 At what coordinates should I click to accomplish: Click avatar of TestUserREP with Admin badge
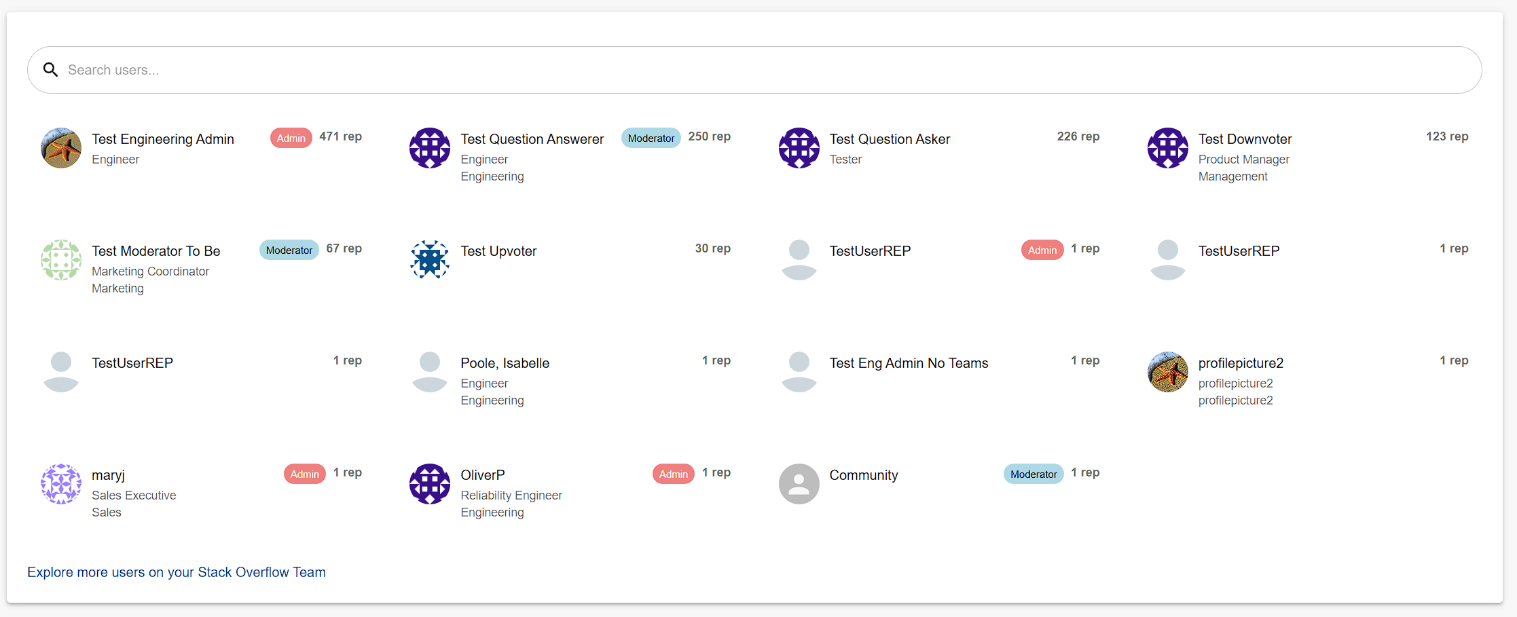[799, 260]
